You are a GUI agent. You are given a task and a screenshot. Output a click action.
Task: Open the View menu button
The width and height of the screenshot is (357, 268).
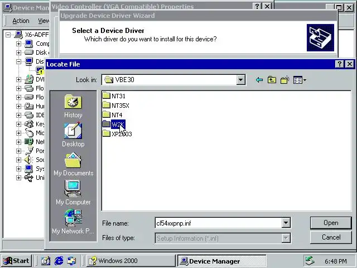[x=300, y=80]
